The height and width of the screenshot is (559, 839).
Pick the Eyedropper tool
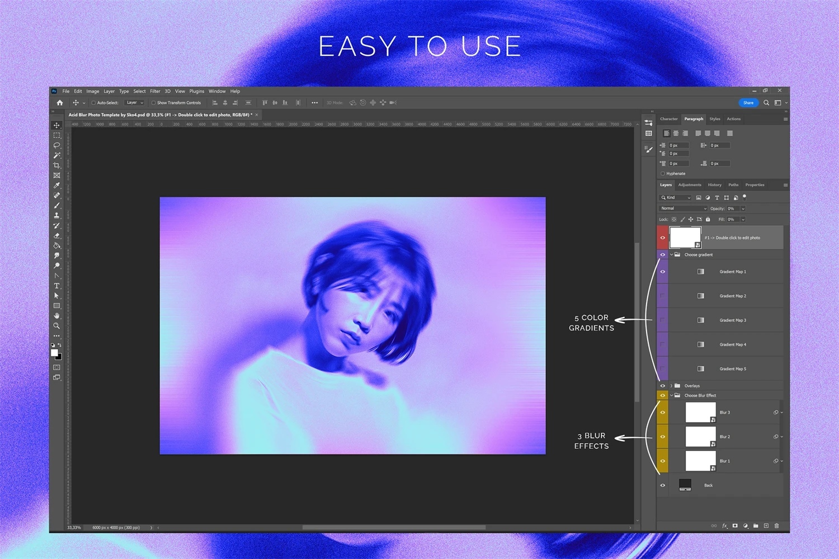[x=56, y=186]
